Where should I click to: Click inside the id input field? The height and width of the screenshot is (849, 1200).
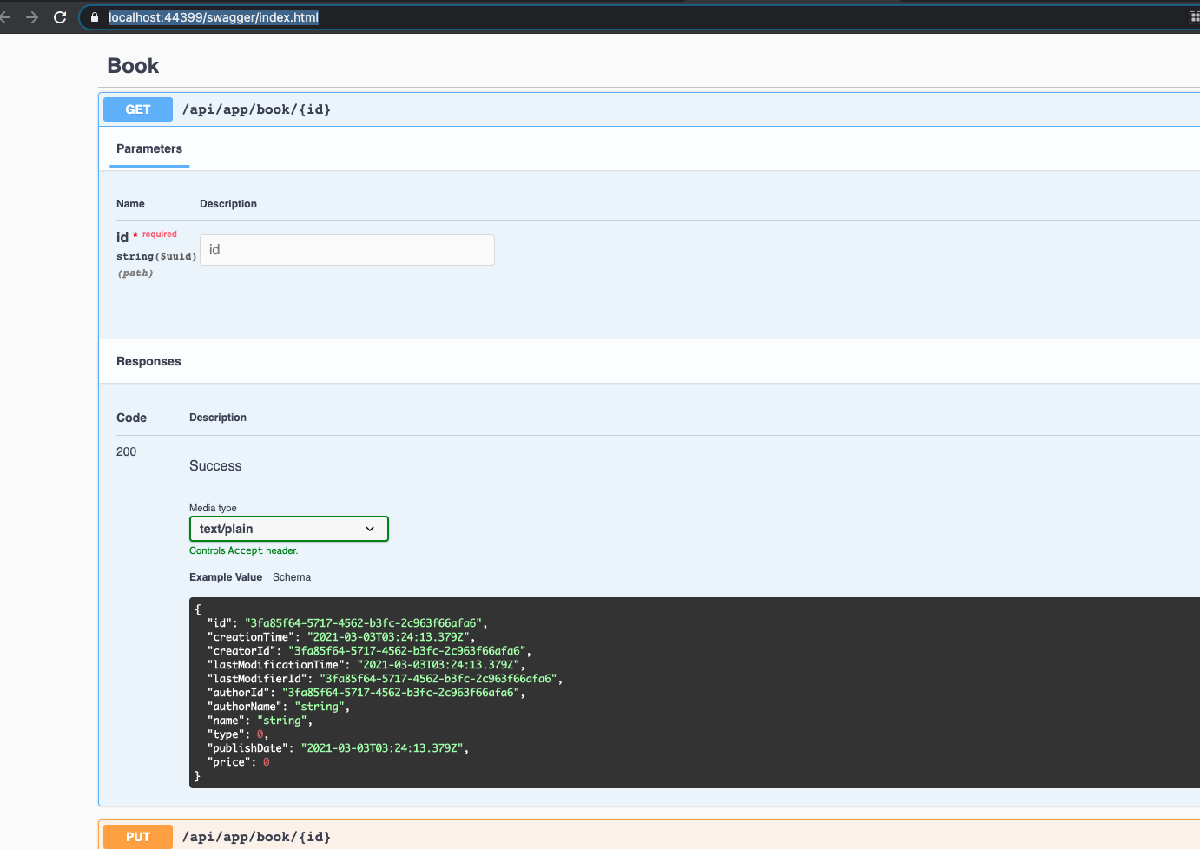[x=346, y=249]
